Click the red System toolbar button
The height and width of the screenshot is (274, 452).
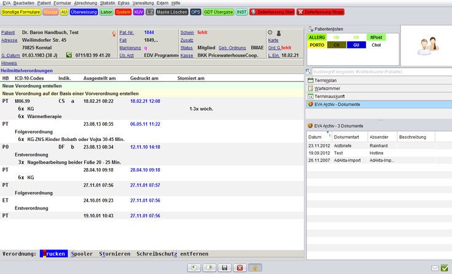click(x=123, y=12)
